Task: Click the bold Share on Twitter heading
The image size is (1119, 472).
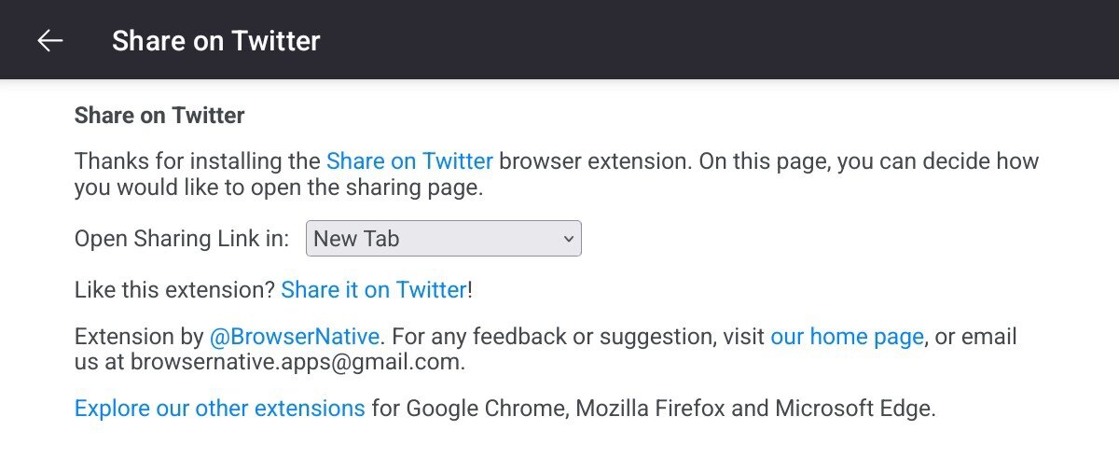Action: 159,116
